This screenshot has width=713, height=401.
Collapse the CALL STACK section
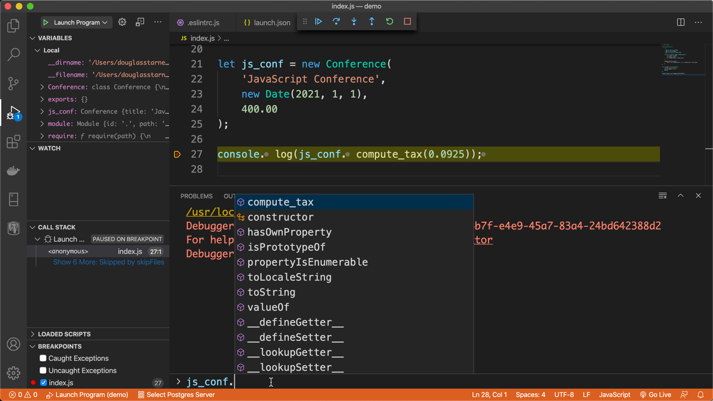click(x=32, y=227)
